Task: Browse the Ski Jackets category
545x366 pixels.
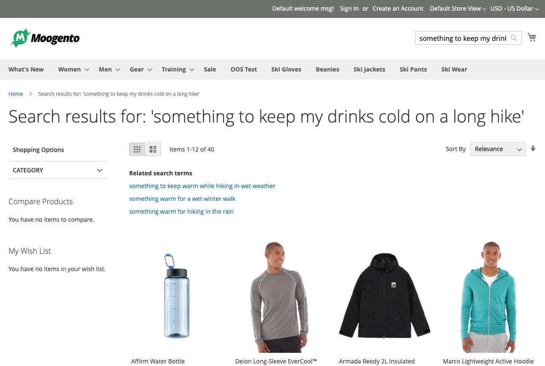Action: click(x=369, y=69)
